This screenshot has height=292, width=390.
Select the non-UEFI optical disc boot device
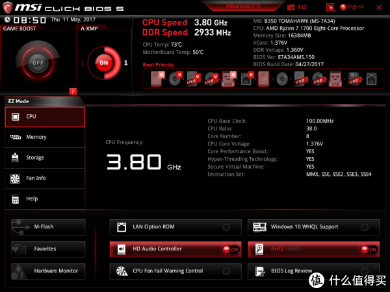282,79
